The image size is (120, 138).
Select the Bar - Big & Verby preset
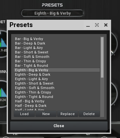click(57, 39)
